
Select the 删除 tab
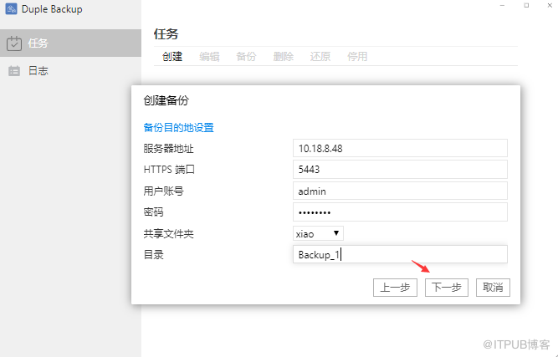pos(284,57)
